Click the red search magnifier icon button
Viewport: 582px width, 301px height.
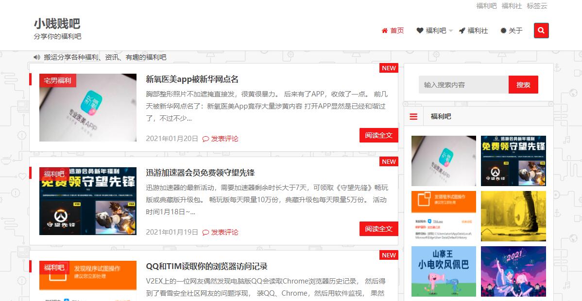(x=541, y=31)
